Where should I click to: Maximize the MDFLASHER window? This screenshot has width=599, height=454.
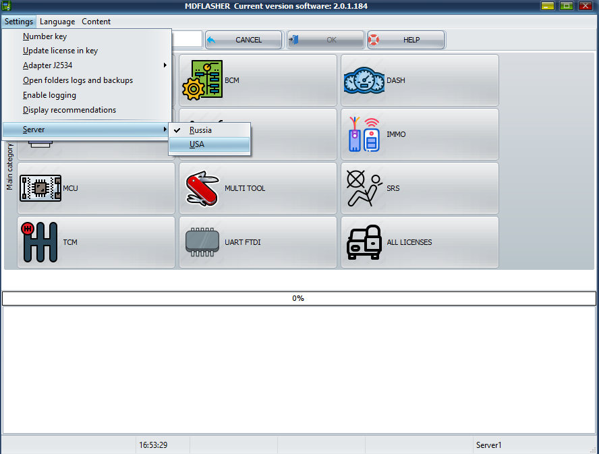pyautogui.click(x=566, y=5)
